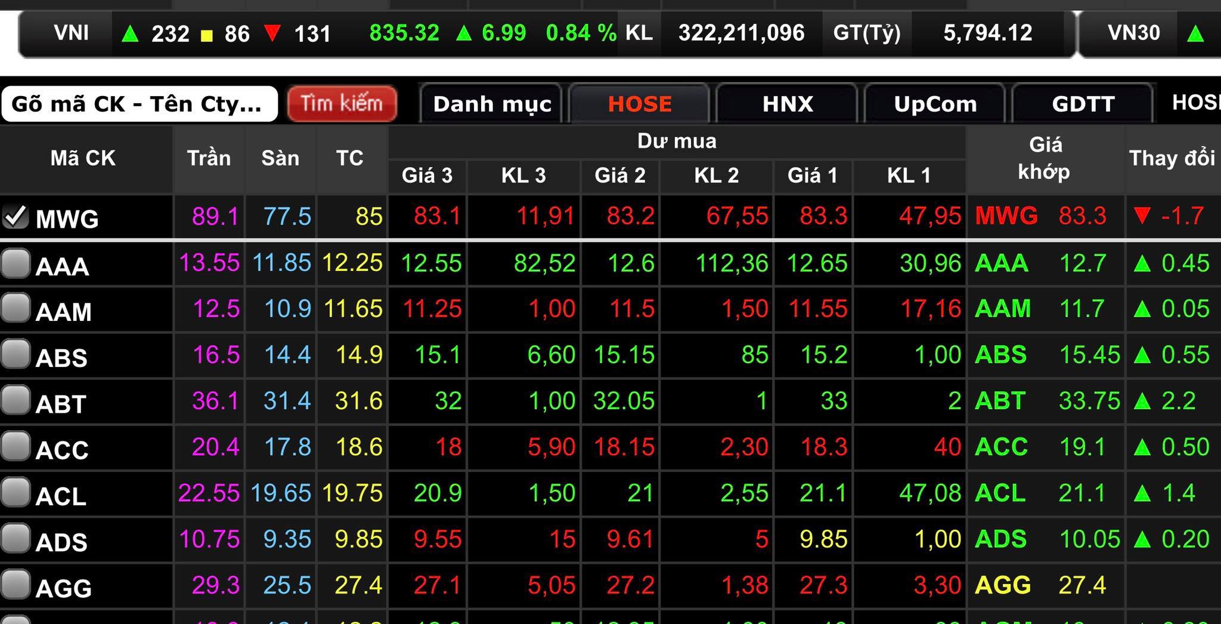Enable the AGG stock checkbox
This screenshot has height=624, width=1221.
click(15, 585)
